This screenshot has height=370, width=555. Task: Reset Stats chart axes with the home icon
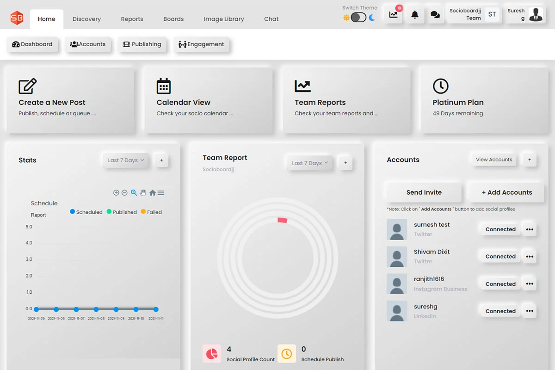pyautogui.click(x=153, y=193)
